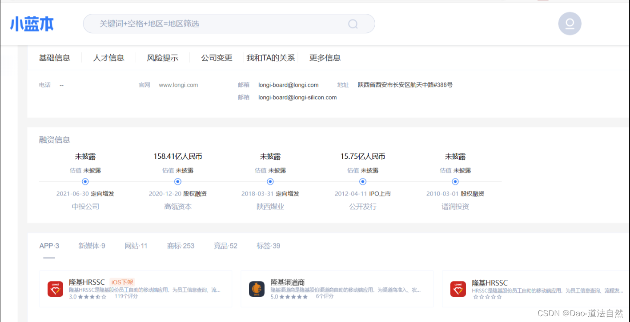Click the 小蓝本 logo

(x=32, y=24)
